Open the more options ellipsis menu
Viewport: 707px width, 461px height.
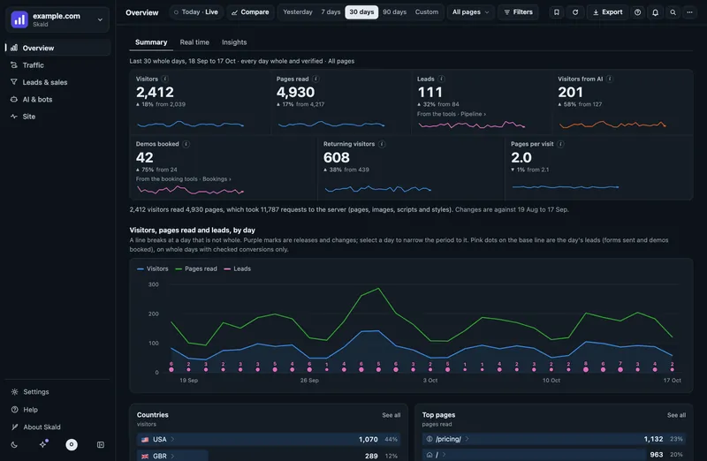(x=689, y=12)
